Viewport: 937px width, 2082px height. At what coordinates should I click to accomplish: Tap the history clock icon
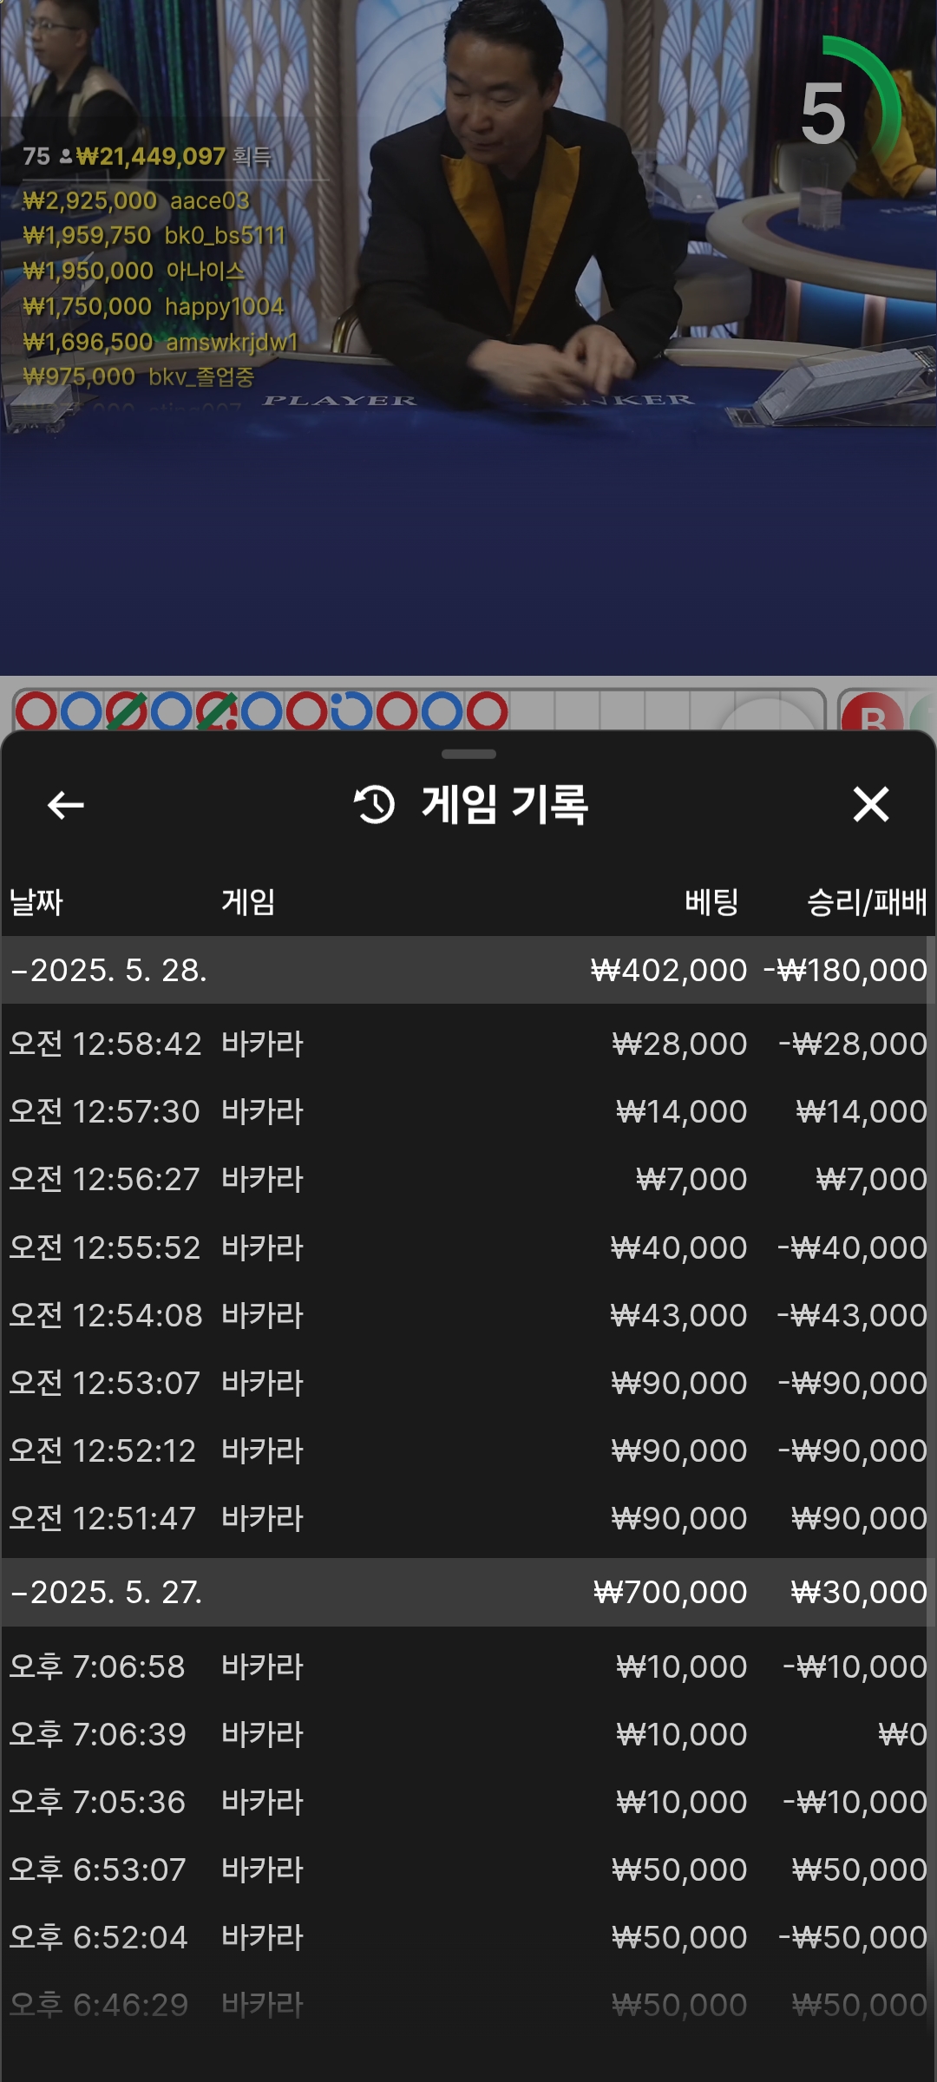(374, 805)
